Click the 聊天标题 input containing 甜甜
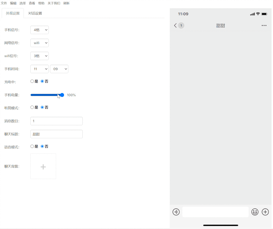 (56, 134)
